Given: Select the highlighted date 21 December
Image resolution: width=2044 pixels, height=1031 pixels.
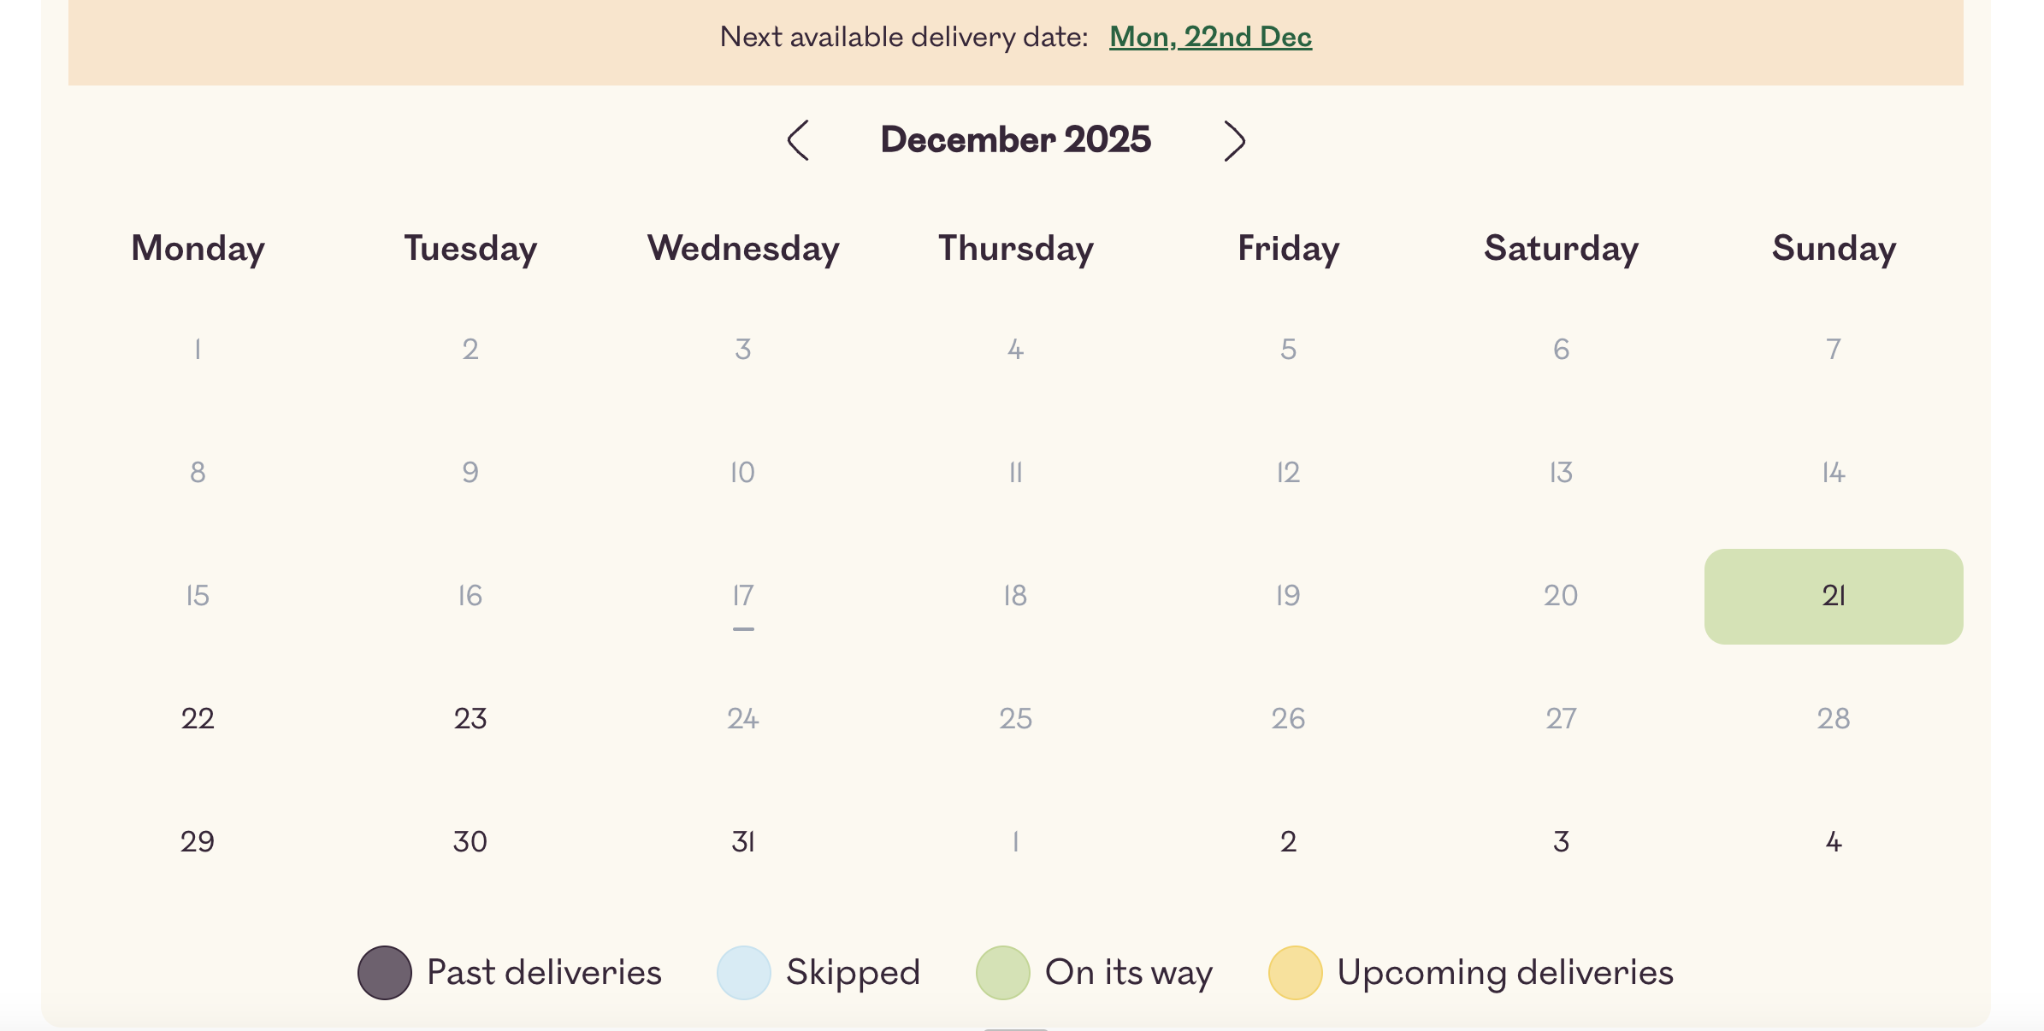Looking at the screenshot, I should pyautogui.click(x=1833, y=596).
